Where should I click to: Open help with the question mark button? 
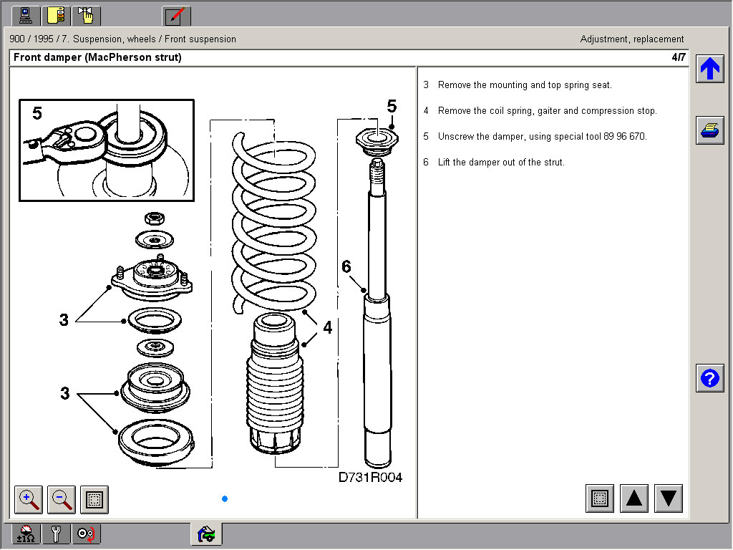point(709,378)
